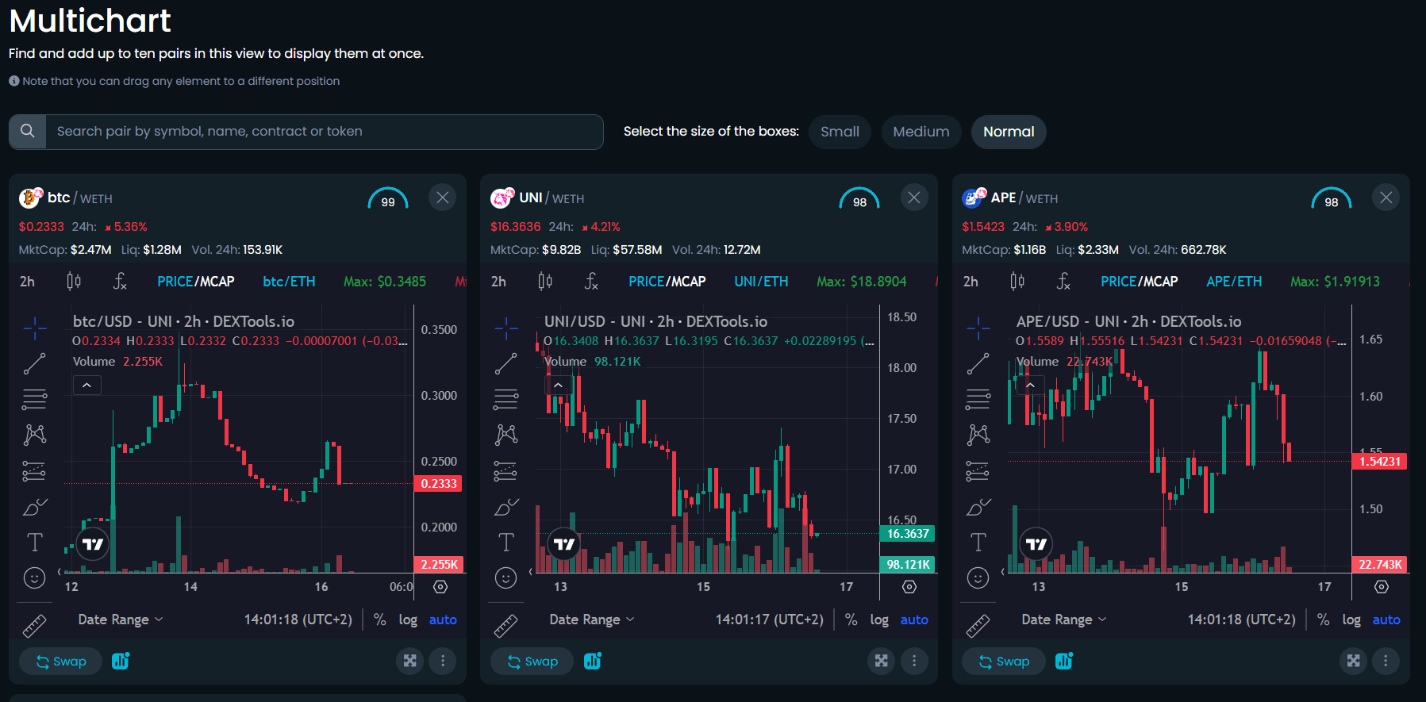Toggle PRICE/MCAP on btc chart

coord(196,282)
